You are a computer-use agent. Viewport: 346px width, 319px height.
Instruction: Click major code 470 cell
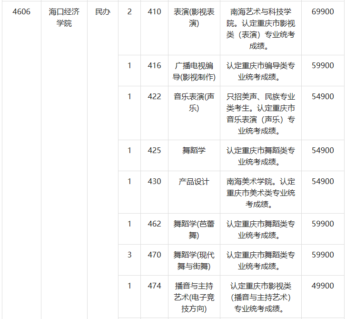click(x=154, y=255)
